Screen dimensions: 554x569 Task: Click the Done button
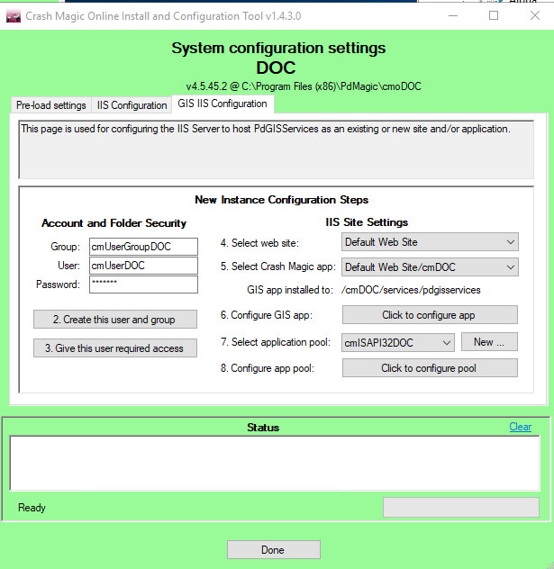(x=274, y=550)
